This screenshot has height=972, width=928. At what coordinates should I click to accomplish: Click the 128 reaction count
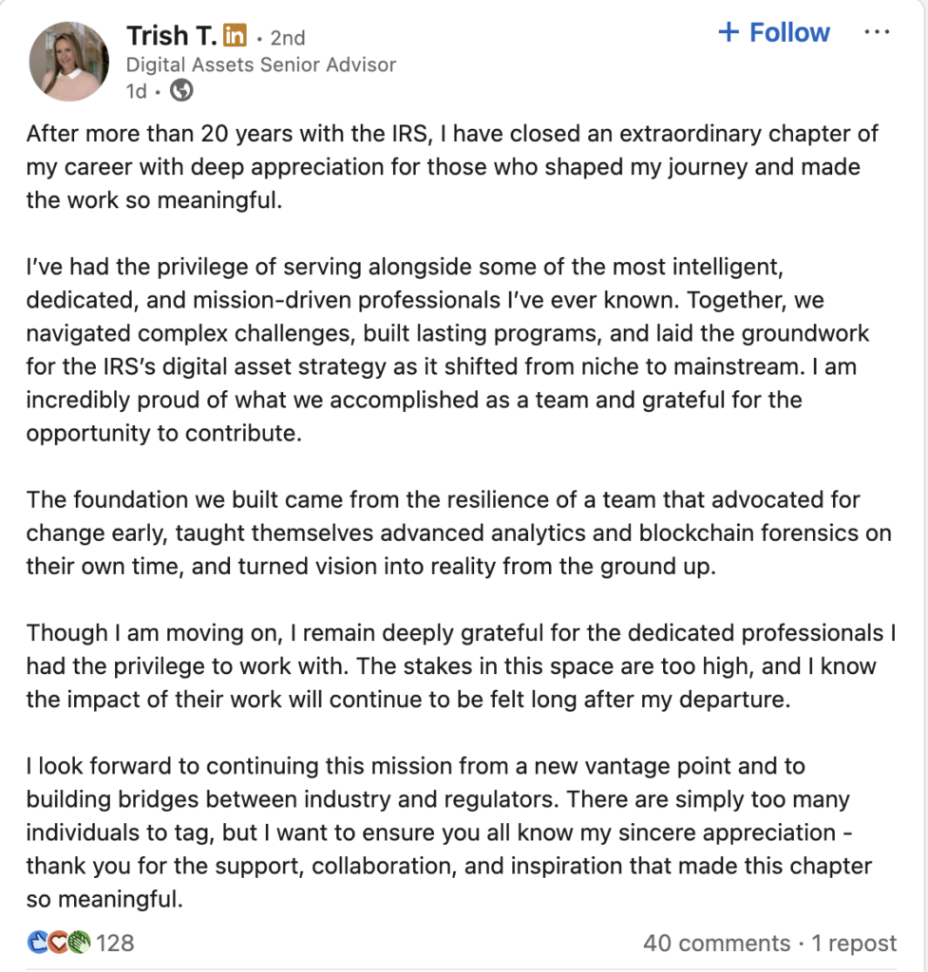tap(114, 943)
